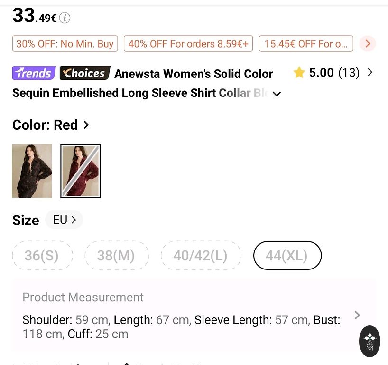Viewport: 388px width, 365px height.
Task: Tap the purple Trends badge
Action: click(34, 73)
